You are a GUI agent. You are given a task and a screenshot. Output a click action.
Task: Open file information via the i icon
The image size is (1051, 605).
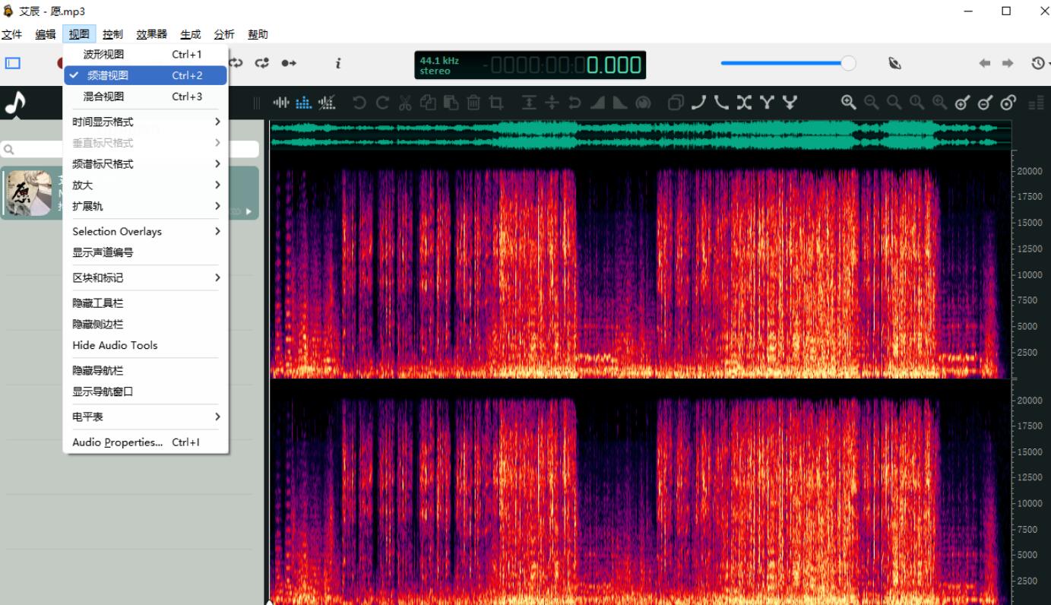point(337,64)
